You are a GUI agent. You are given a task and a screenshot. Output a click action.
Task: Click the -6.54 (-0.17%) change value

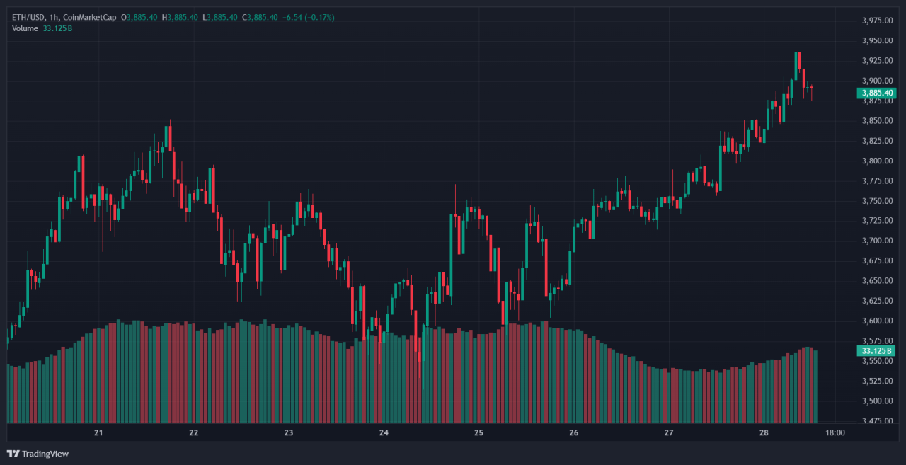[308, 17]
